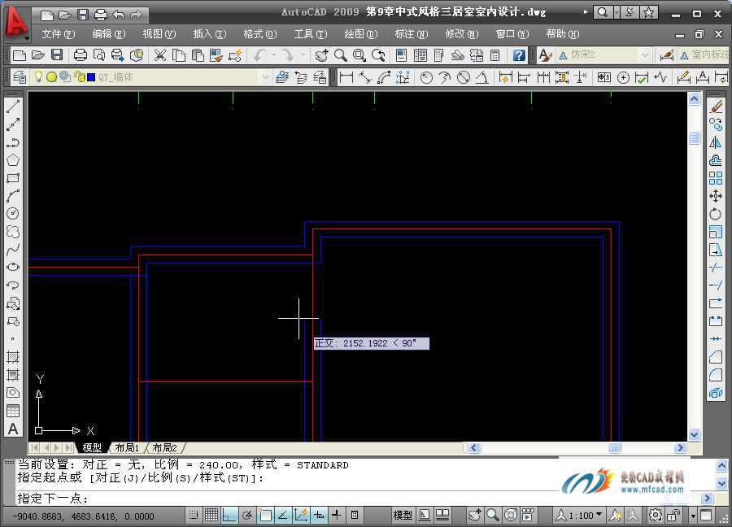Open the Help question mark icon
Viewport: 732px width, 527px height.
[519, 55]
